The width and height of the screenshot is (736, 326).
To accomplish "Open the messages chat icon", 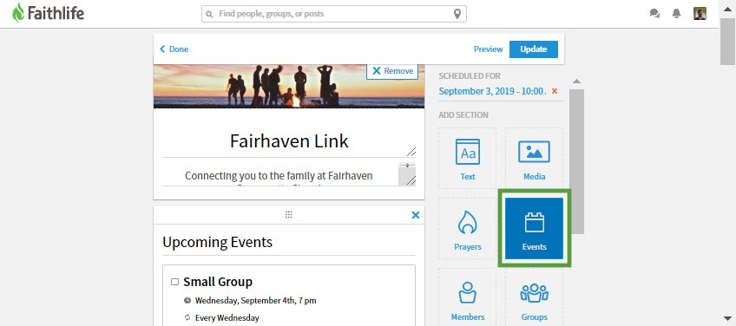I will [654, 14].
